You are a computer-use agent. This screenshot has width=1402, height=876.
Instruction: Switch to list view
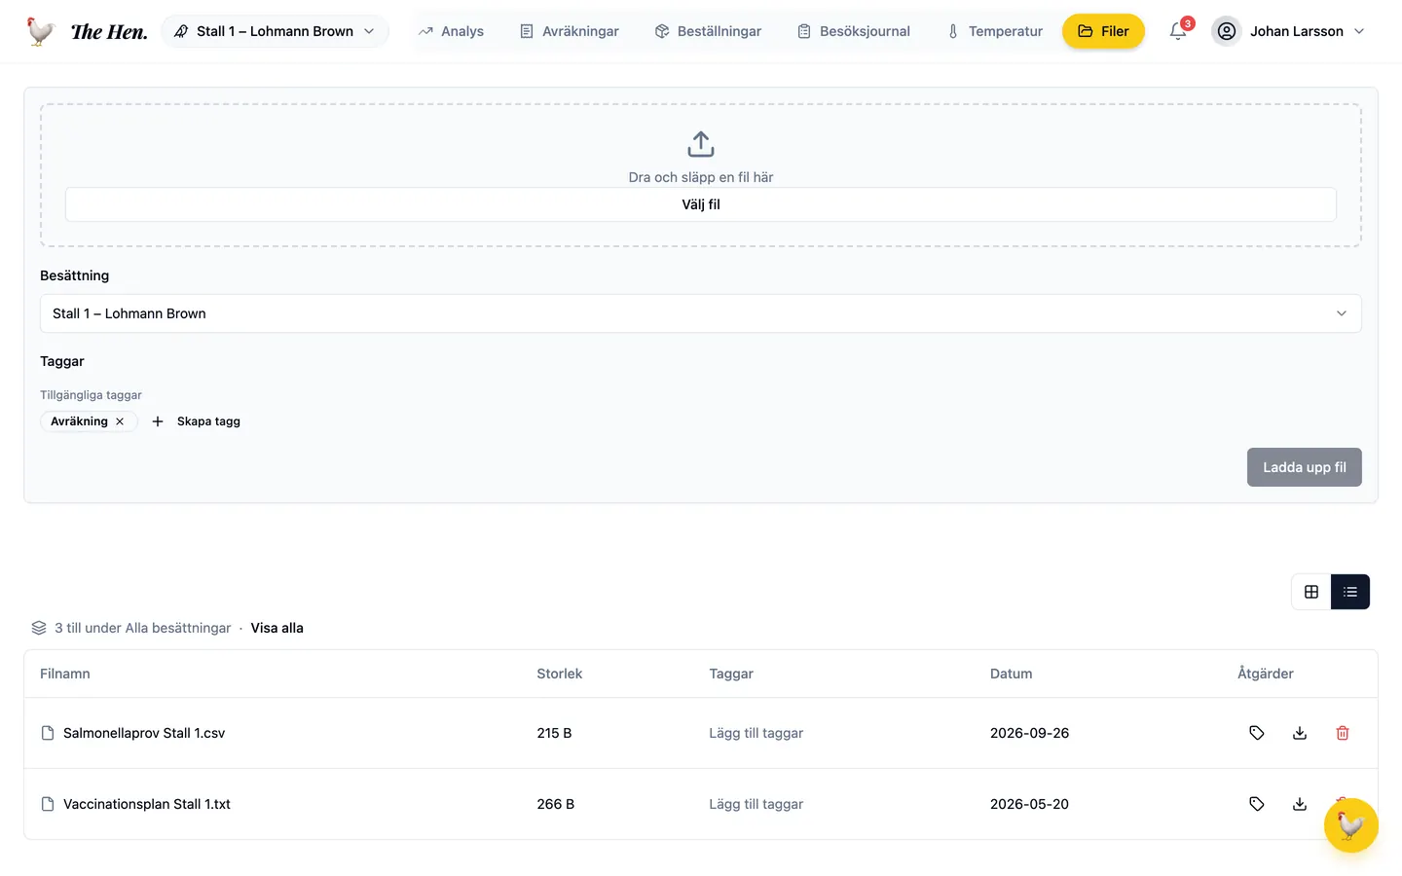[x=1350, y=592]
